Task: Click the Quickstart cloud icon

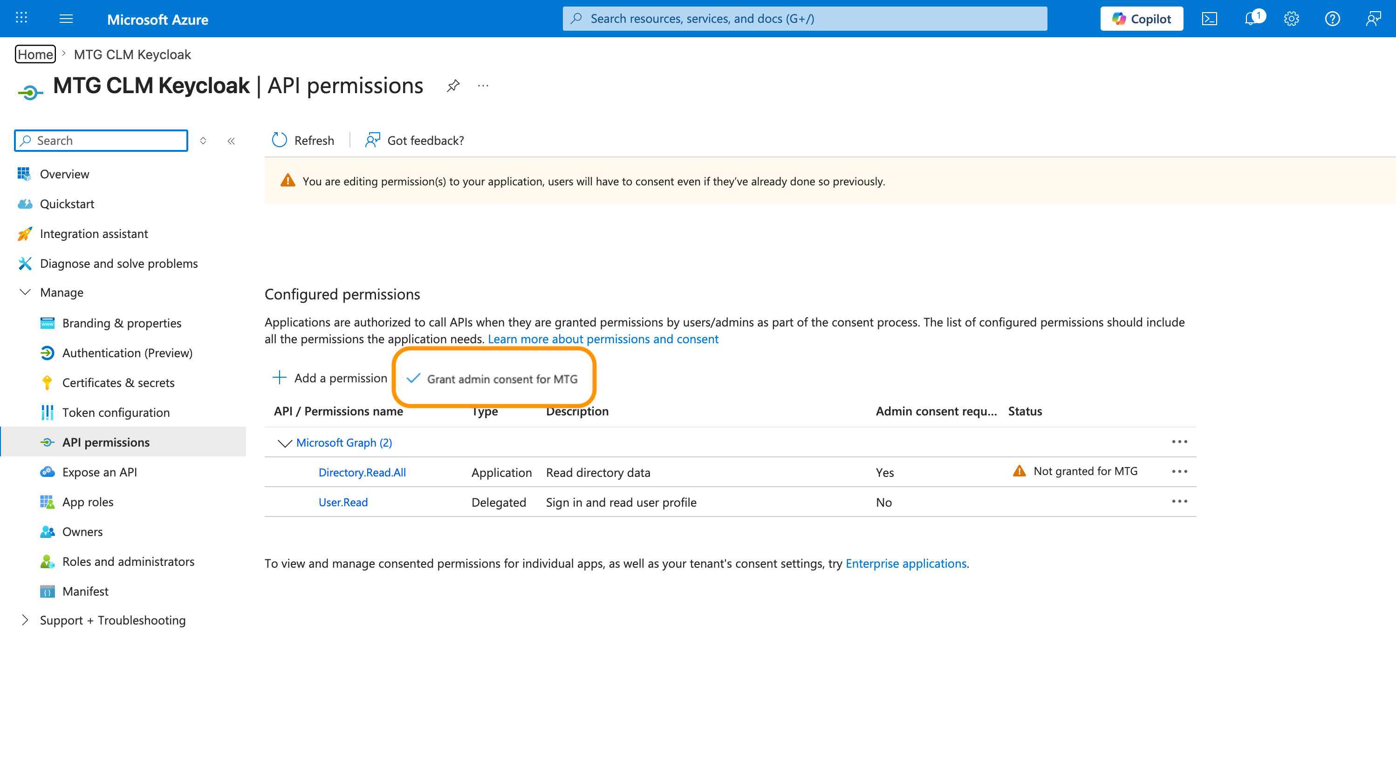Action: 24,204
